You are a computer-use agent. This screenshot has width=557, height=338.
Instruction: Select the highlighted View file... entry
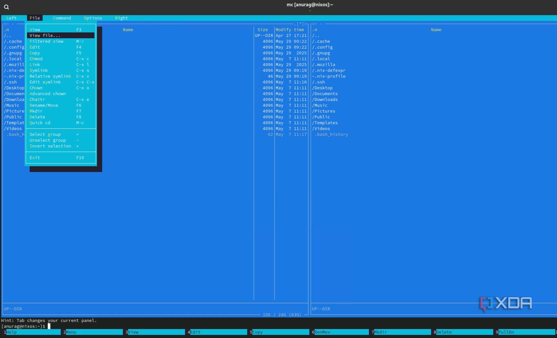[61, 36]
